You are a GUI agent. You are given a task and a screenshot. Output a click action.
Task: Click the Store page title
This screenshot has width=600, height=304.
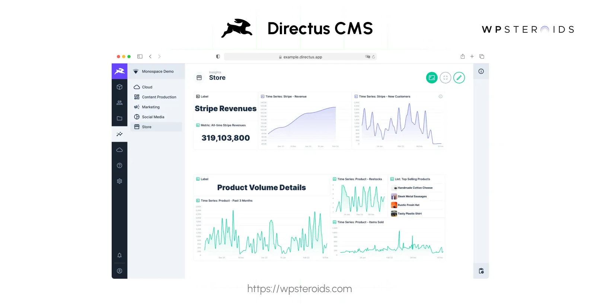click(x=217, y=78)
